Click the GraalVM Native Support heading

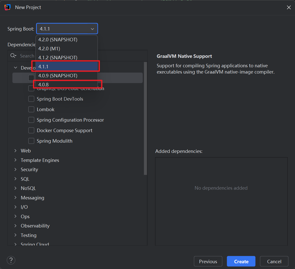point(184,56)
